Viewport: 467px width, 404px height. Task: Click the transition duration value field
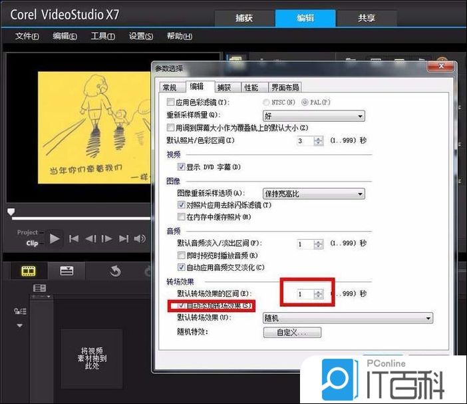[x=305, y=294]
